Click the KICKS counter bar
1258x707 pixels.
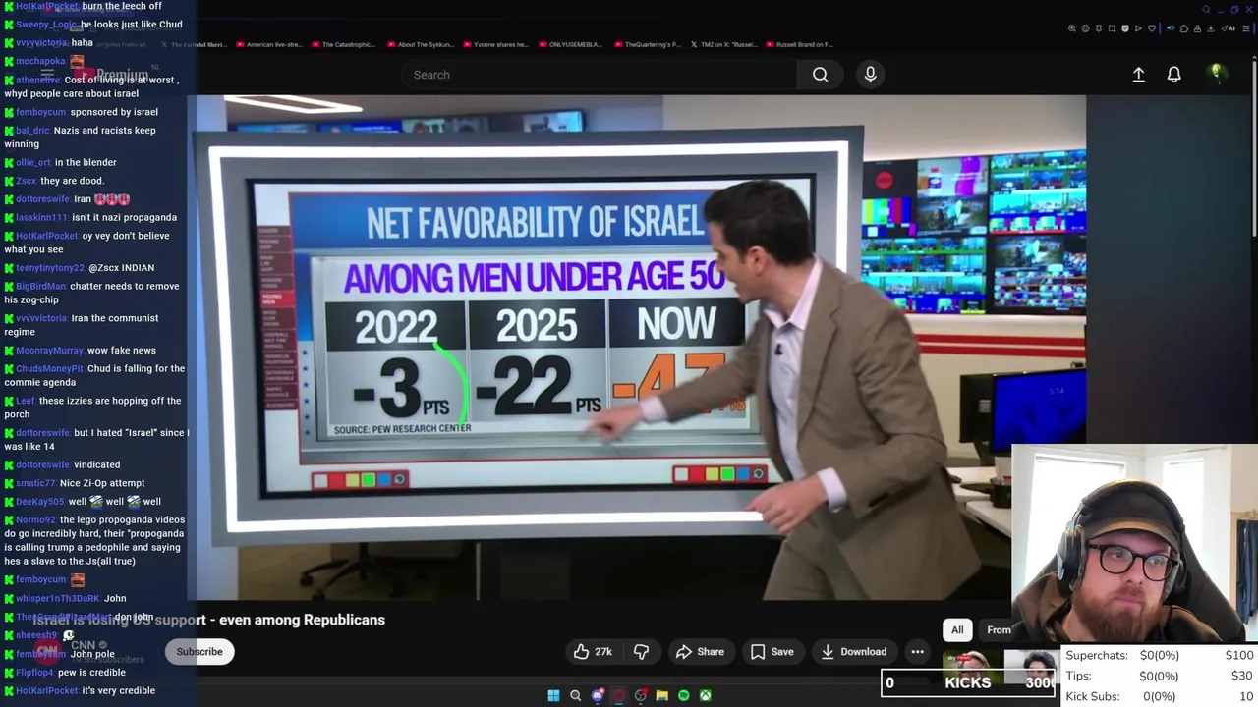tap(968, 682)
